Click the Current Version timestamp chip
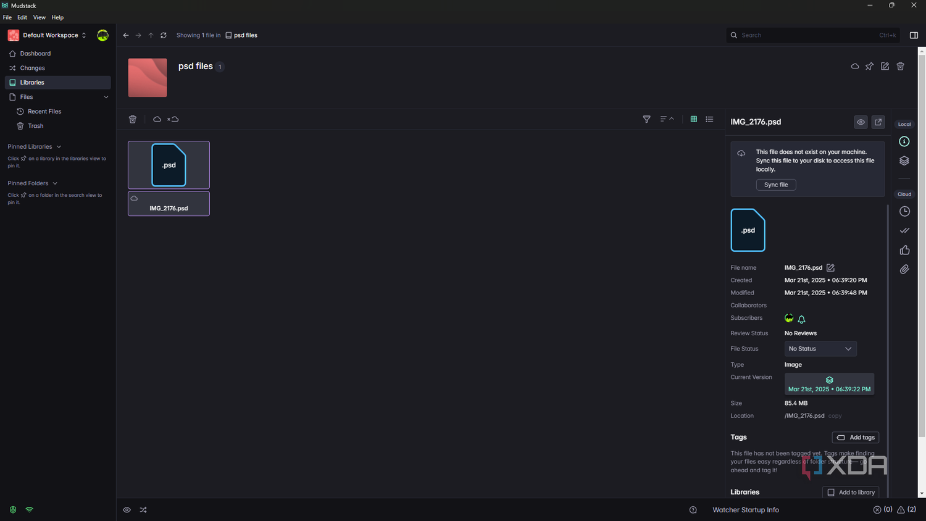The height and width of the screenshot is (521, 926). tap(829, 384)
